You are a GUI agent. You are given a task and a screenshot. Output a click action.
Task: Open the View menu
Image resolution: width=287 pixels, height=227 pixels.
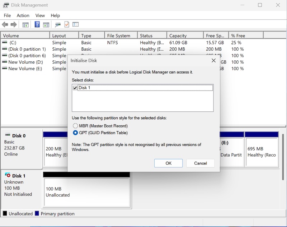pyautogui.click(x=40, y=15)
